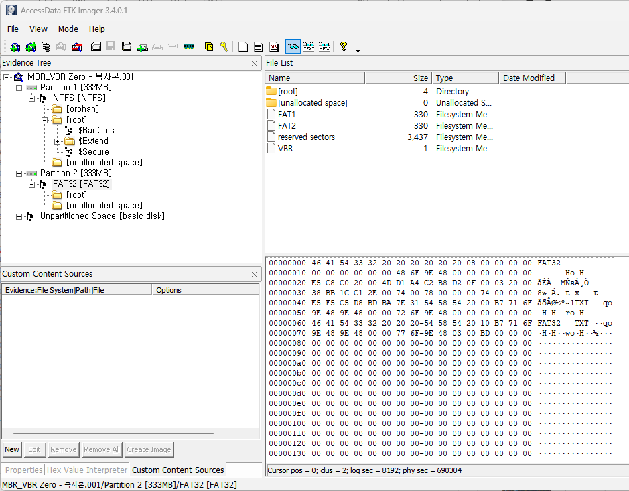The height and width of the screenshot is (491, 629).
Task: Open the View menu
Action: tap(38, 29)
